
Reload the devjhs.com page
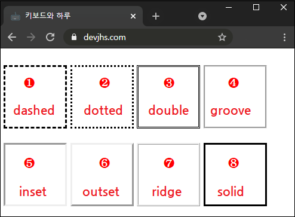[50, 37]
